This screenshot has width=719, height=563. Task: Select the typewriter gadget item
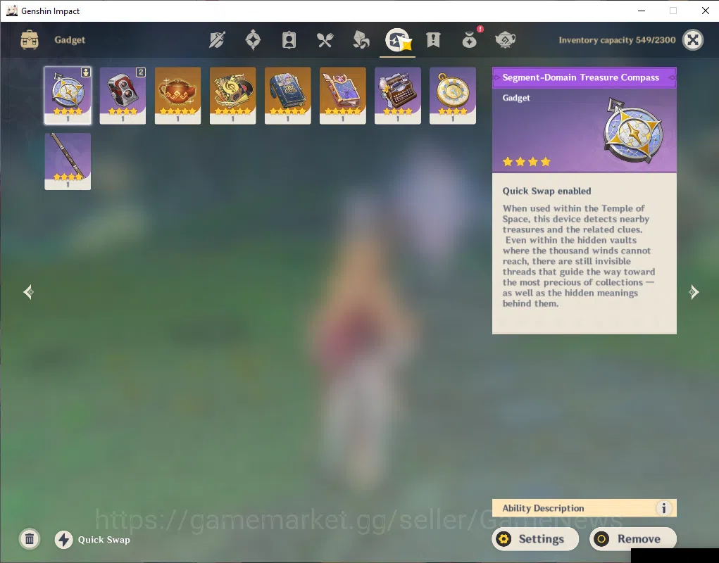coord(398,96)
